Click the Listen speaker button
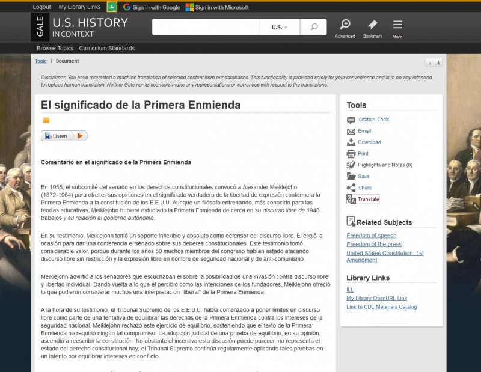Viewport: 481px width, 372px height. pyautogui.click(x=57, y=136)
